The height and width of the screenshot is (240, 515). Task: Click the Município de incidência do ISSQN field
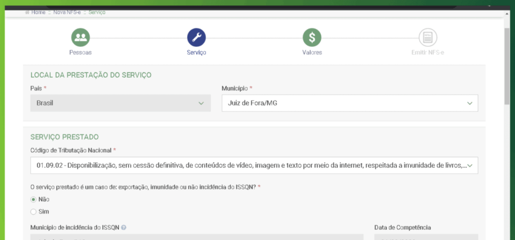pyautogui.click(x=197, y=237)
